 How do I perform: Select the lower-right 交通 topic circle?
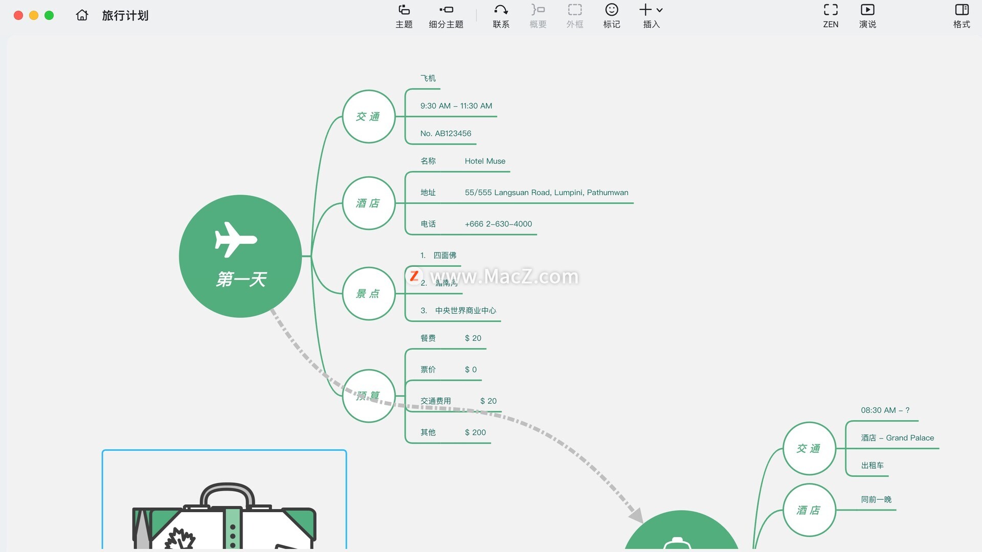pyautogui.click(x=809, y=449)
